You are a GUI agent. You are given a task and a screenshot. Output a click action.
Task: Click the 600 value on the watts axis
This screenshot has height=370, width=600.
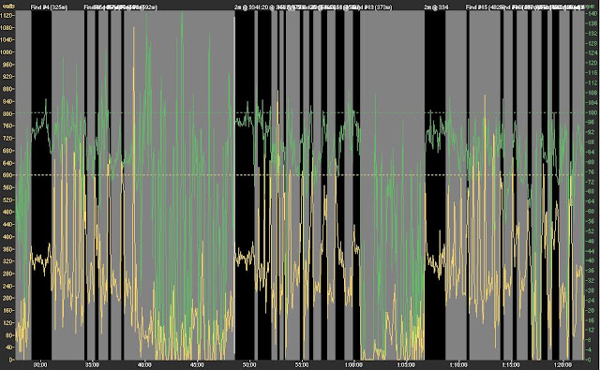click(x=8, y=175)
